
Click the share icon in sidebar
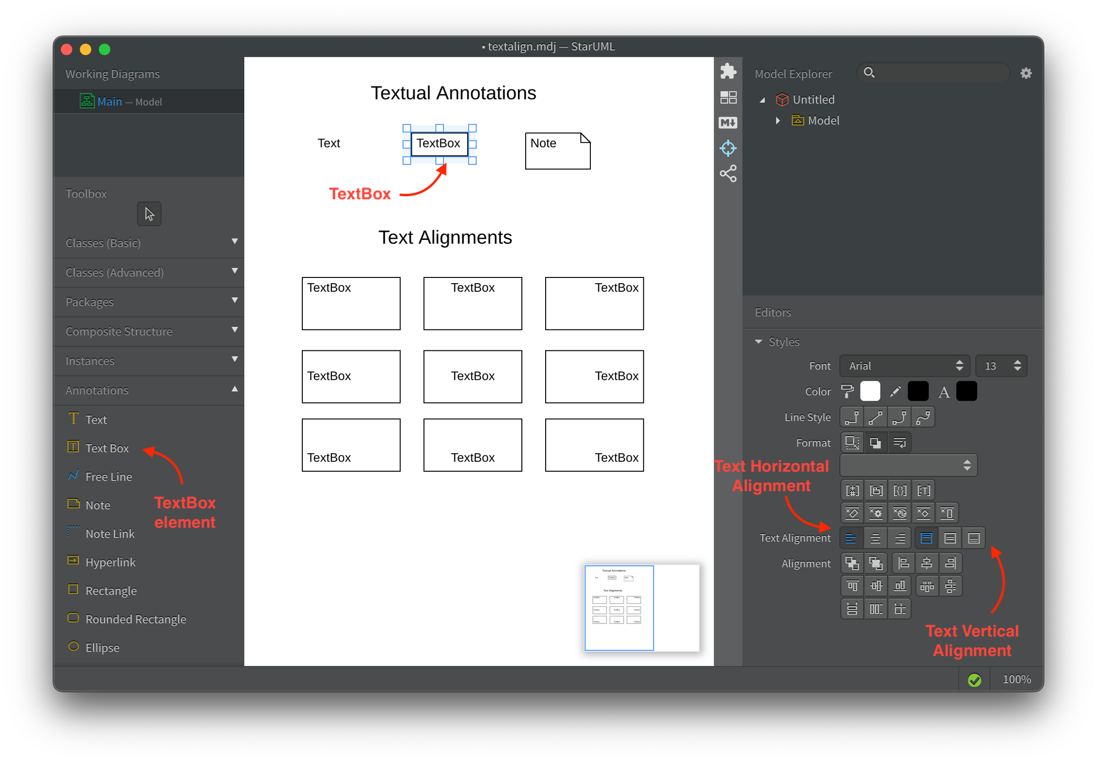pyautogui.click(x=728, y=174)
